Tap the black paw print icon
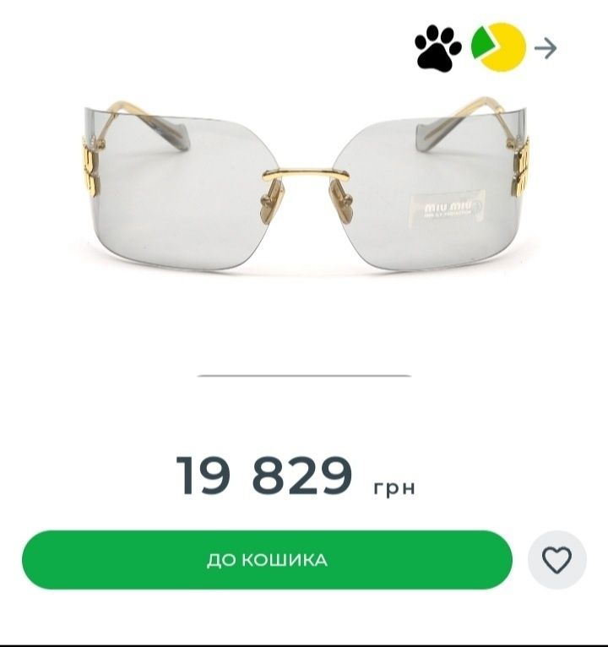Viewport: 608px width, 647px height. pos(437,48)
